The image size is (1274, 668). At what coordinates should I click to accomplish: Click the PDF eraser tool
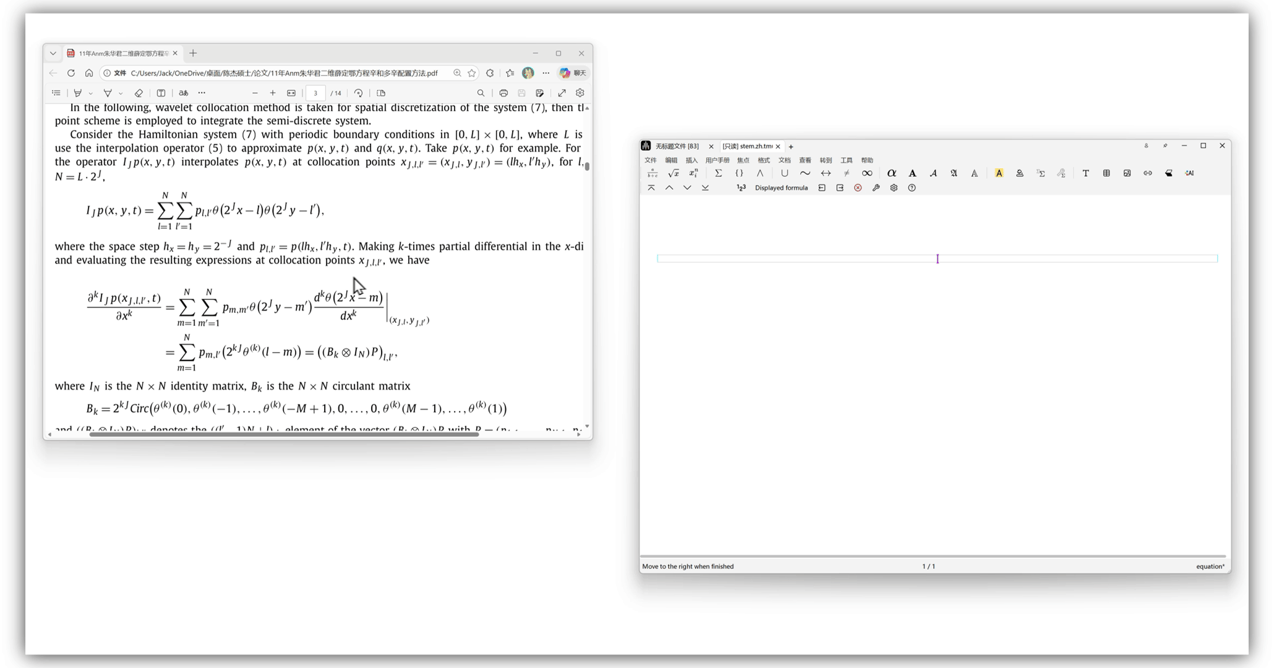pyautogui.click(x=139, y=93)
